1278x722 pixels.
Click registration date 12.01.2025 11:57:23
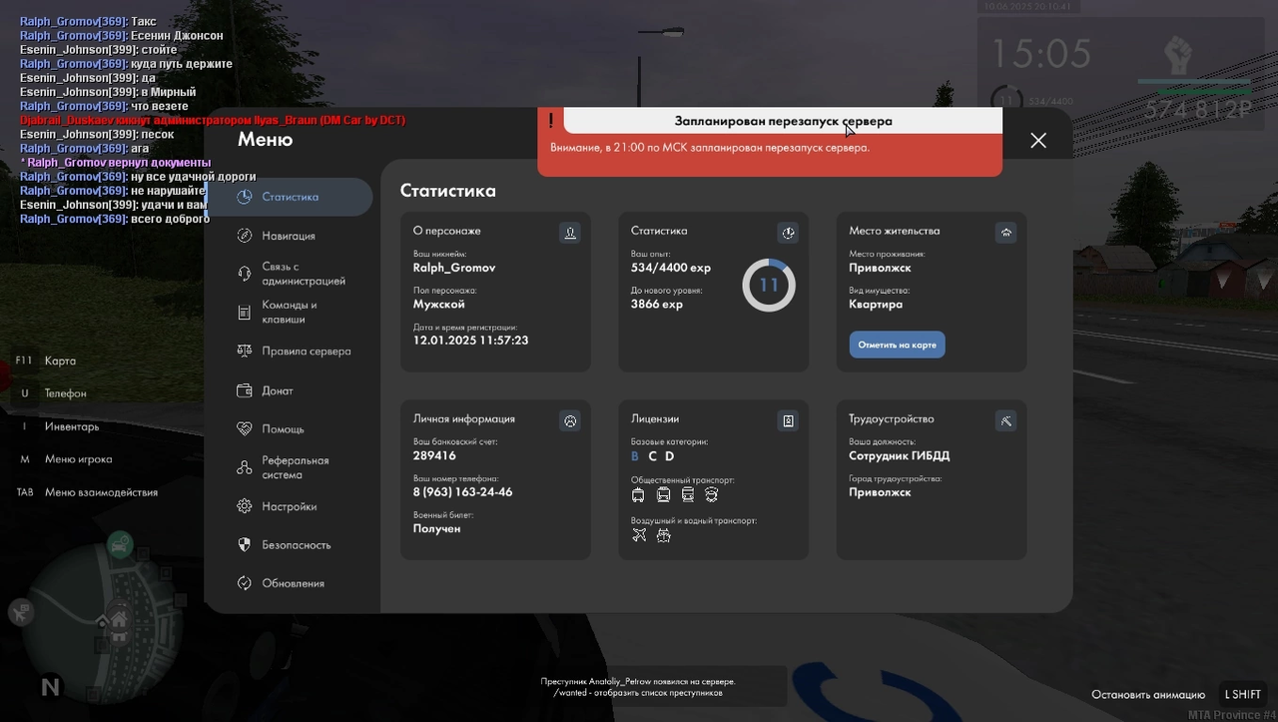(471, 341)
